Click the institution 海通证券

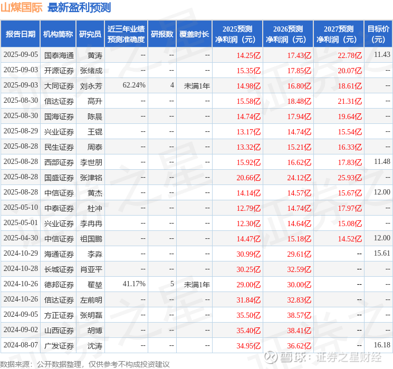point(59,254)
